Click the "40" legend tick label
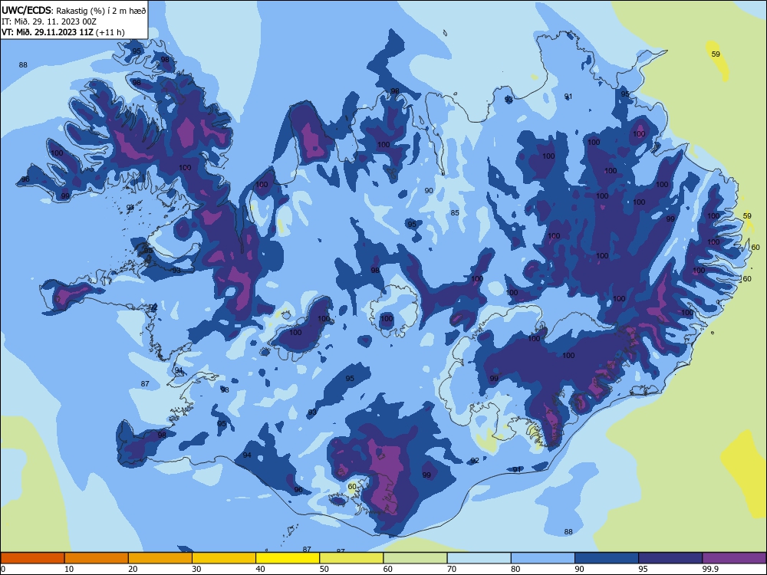Viewport: 767px width, 575px height. (261, 569)
